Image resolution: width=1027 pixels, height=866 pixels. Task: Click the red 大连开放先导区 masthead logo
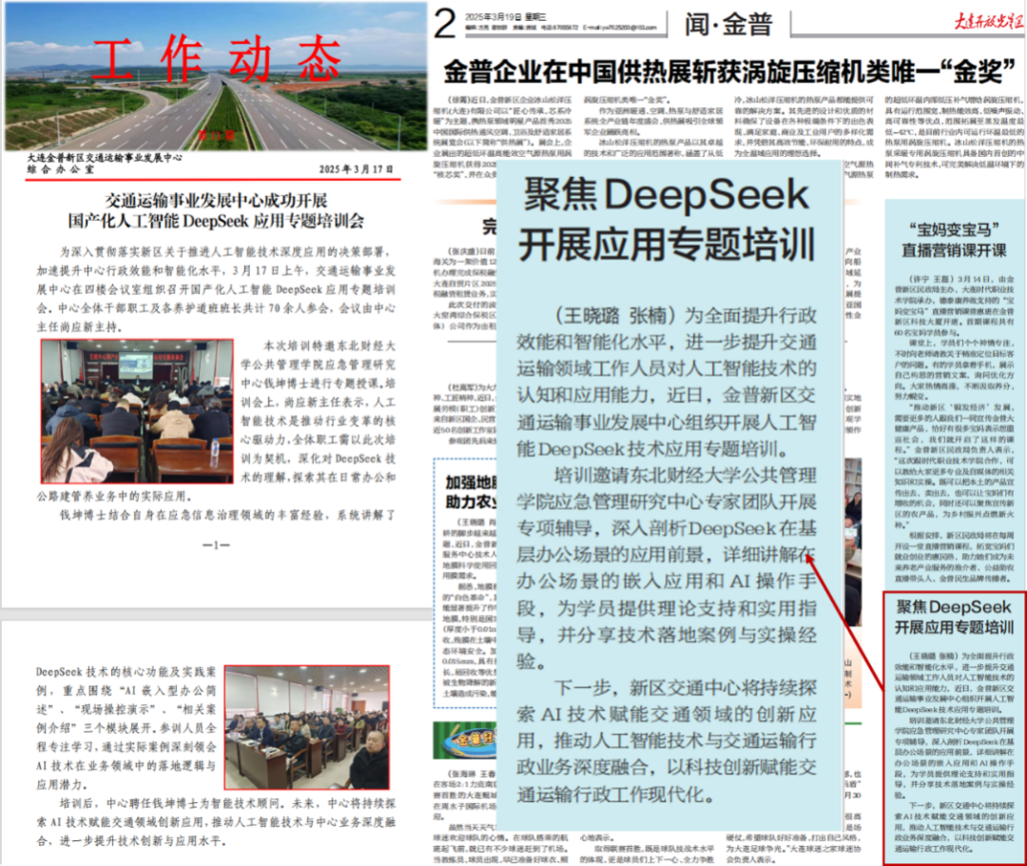click(x=988, y=21)
